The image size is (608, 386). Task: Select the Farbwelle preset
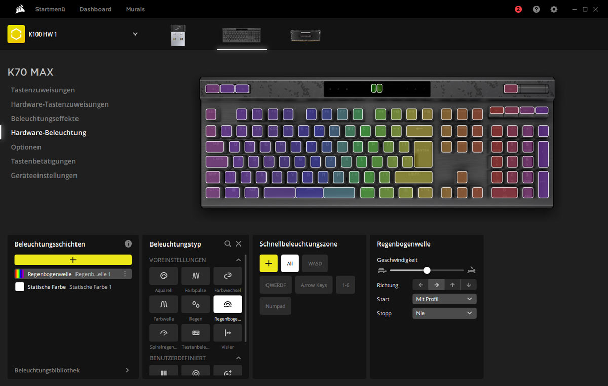pos(164,304)
